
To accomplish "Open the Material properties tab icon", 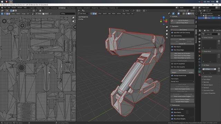I will pyautogui.click(x=200, y=75).
